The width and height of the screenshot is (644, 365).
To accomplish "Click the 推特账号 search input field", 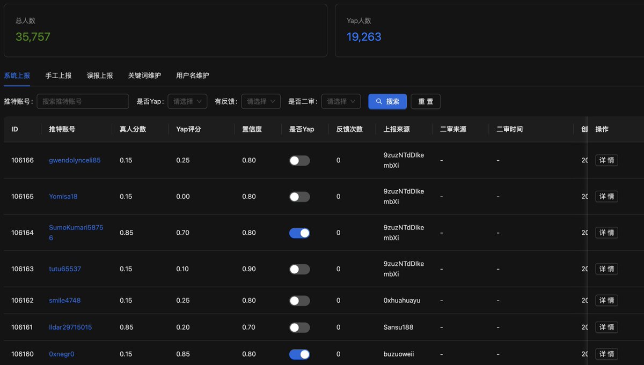I will tap(83, 101).
